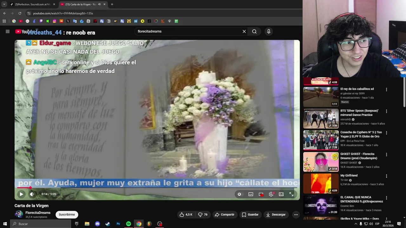The image size is (406, 228).
Task: Open Photoshop from the taskbar
Action: point(118,224)
